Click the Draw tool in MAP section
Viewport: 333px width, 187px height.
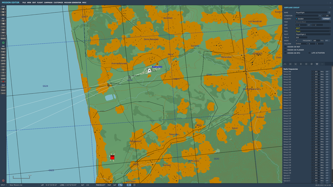(x=3, y=90)
